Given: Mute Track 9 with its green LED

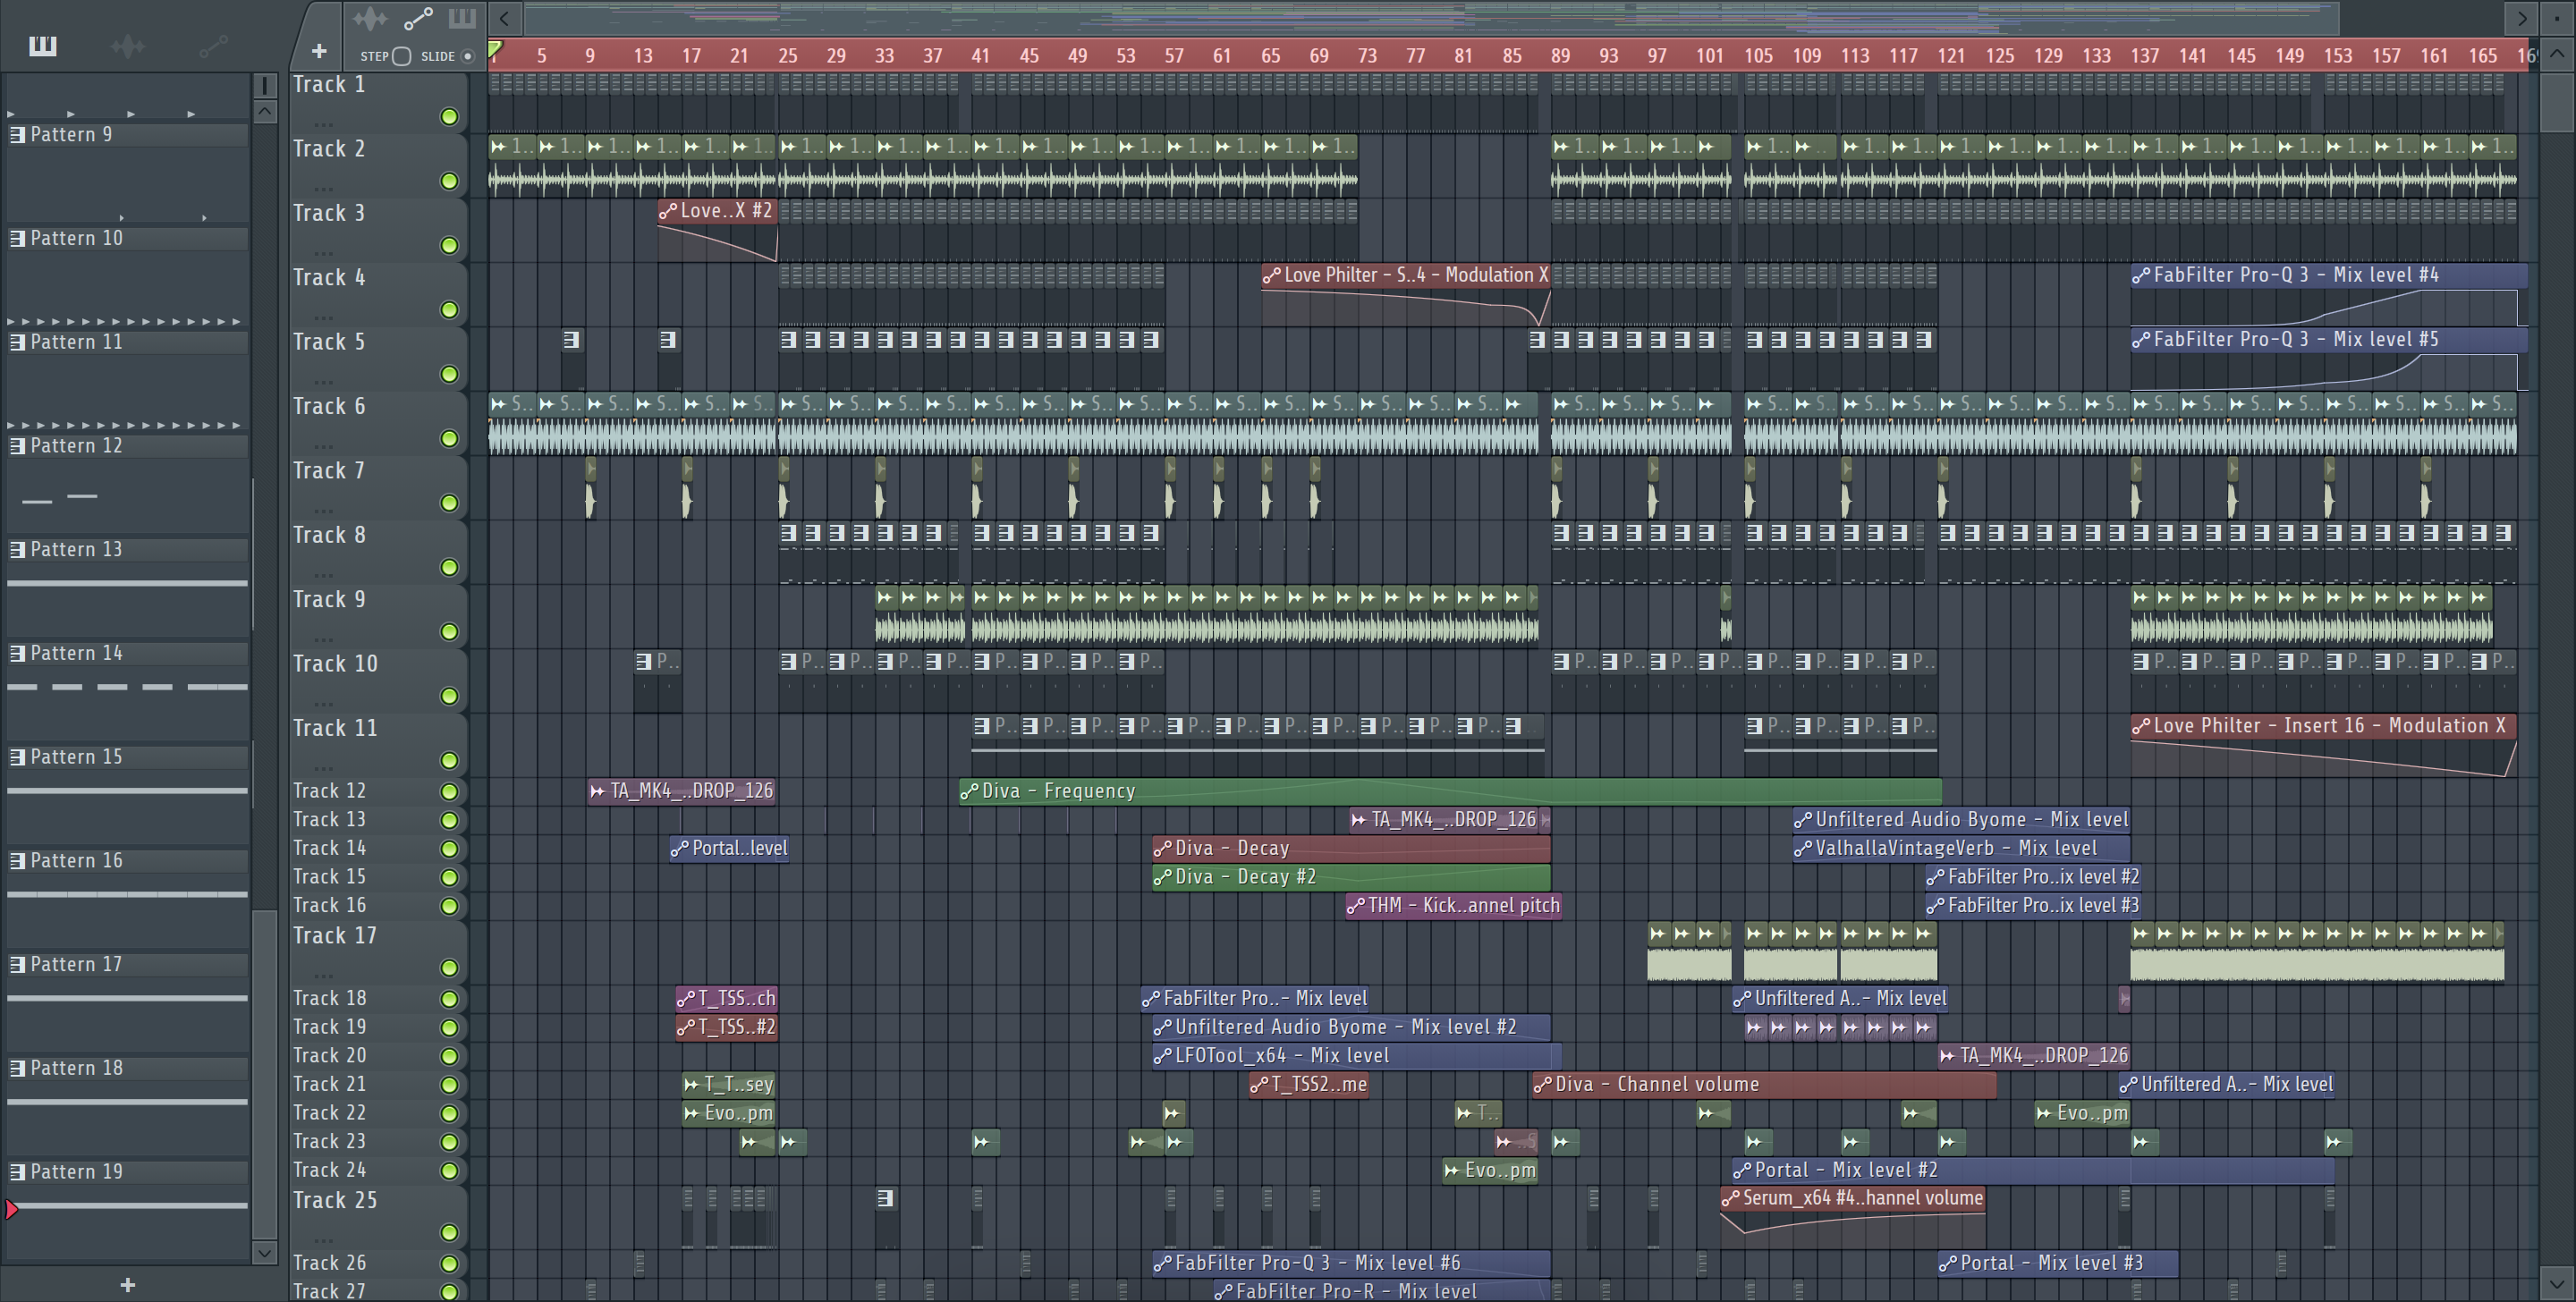Looking at the screenshot, I should click(x=449, y=632).
